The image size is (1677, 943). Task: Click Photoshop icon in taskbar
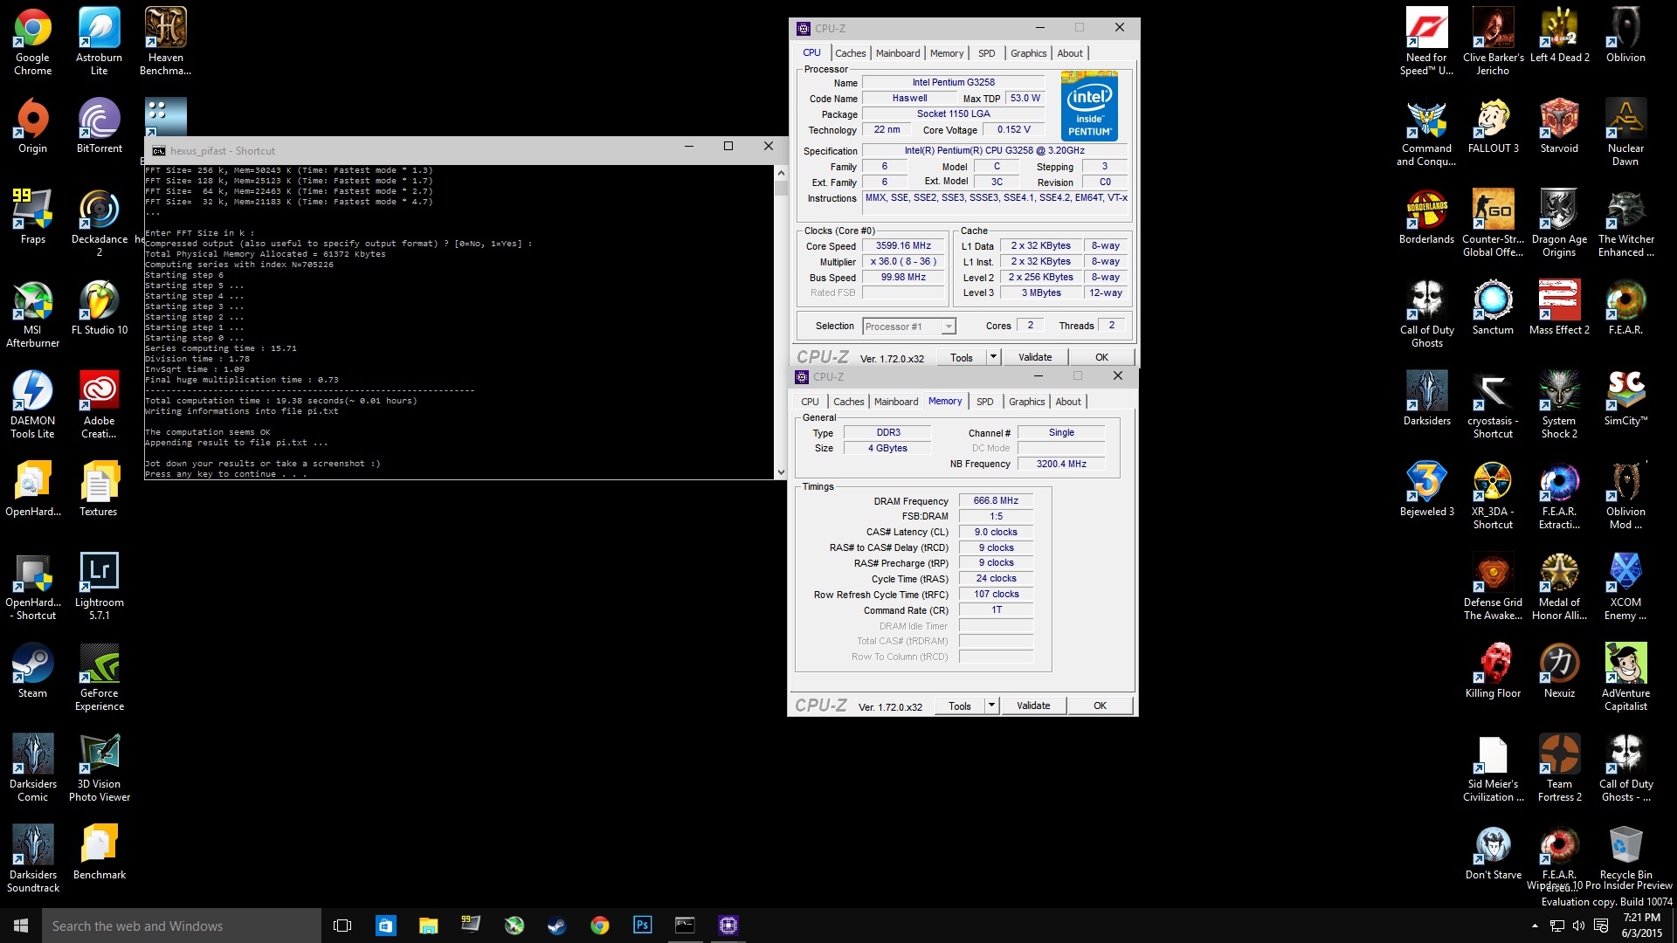click(643, 926)
